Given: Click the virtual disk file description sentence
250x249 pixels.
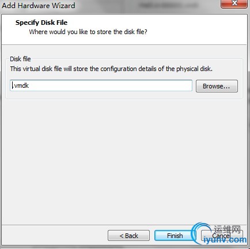Looking at the screenshot, I should pos(111,69).
